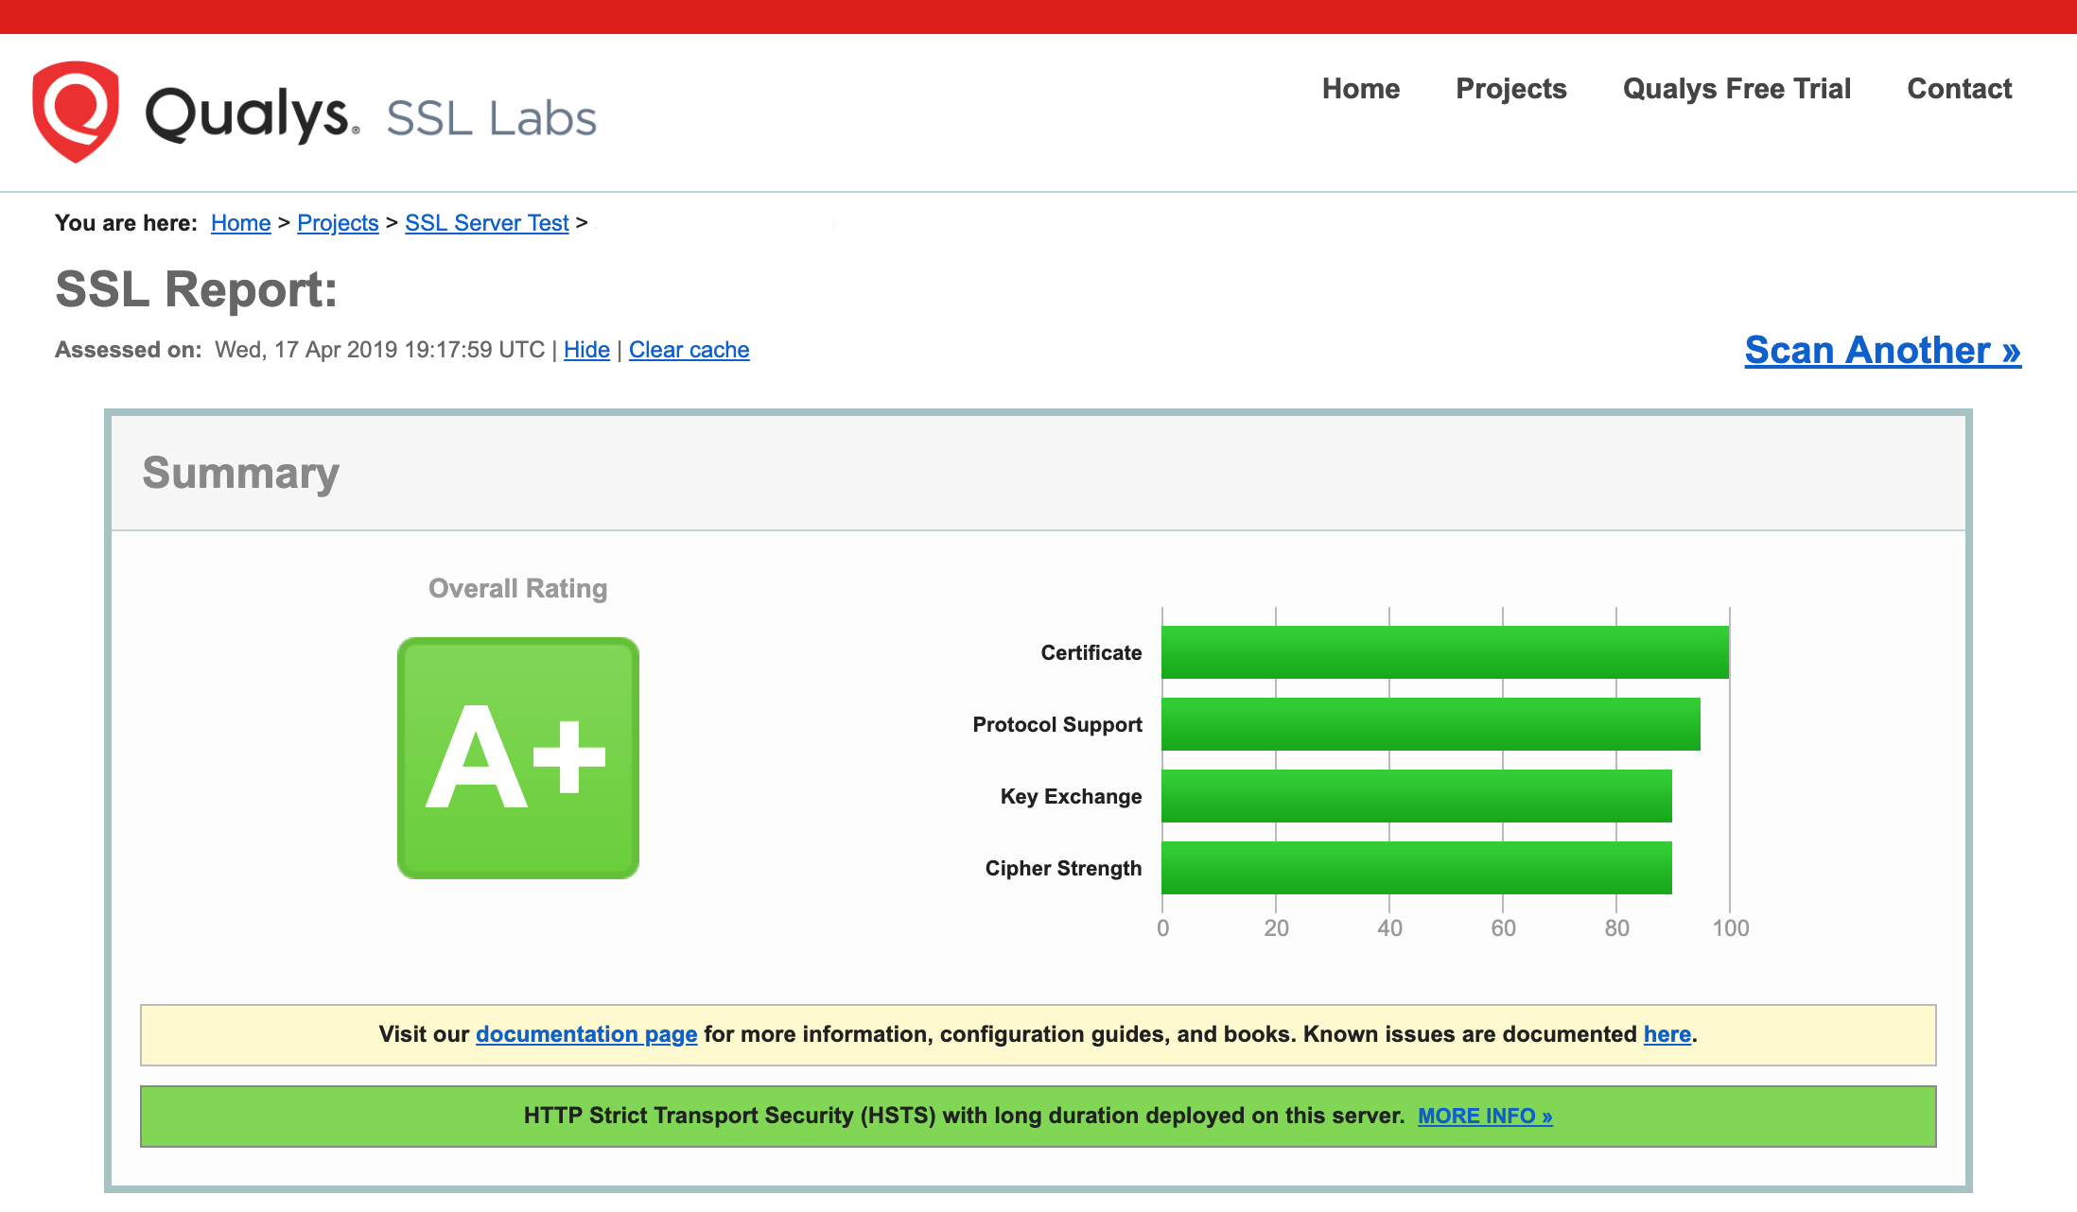Open the Projects navigation menu
This screenshot has height=1212, width=2077.
pyautogui.click(x=1510, y=89)
